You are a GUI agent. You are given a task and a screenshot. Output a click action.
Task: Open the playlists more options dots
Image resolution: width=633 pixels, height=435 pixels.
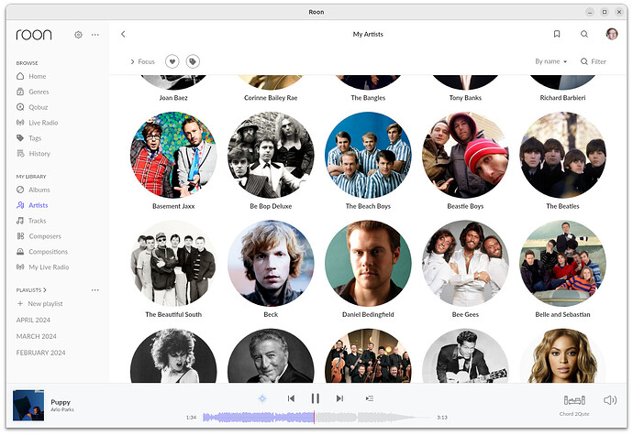[94, 290]
